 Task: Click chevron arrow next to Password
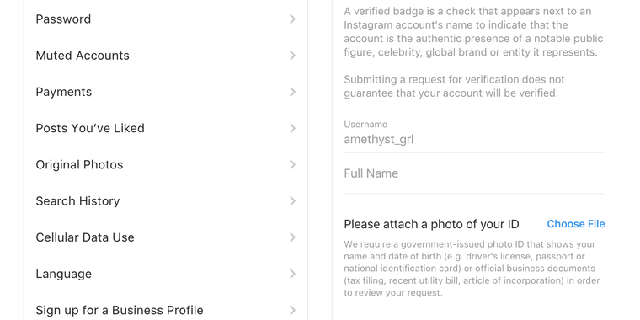click(x=292, y=19)
